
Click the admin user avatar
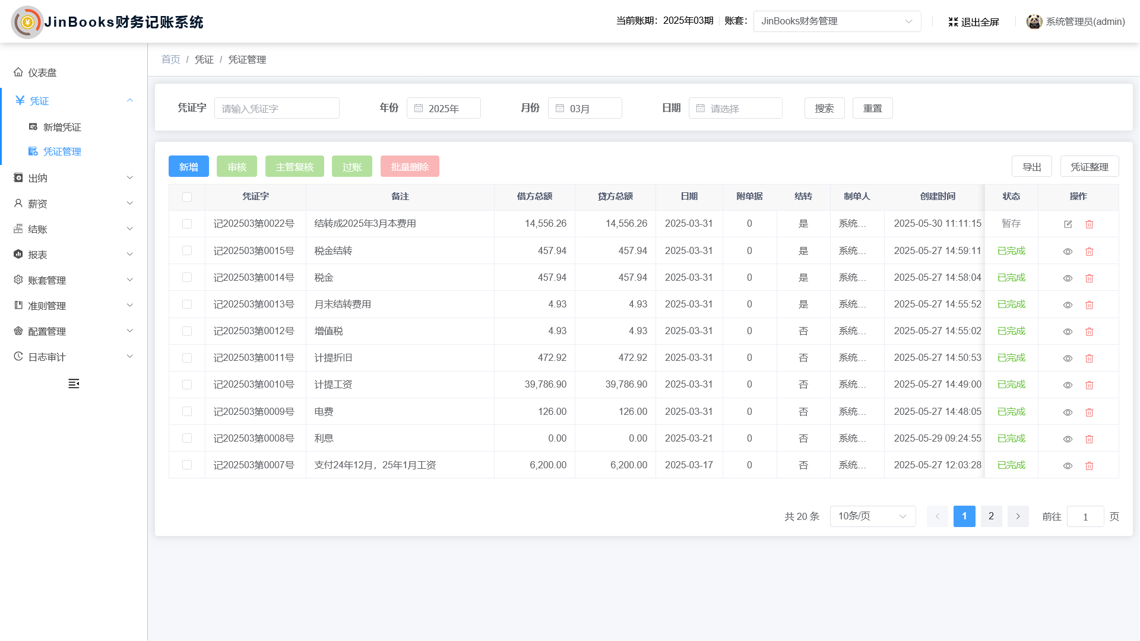coord(1034,22)
